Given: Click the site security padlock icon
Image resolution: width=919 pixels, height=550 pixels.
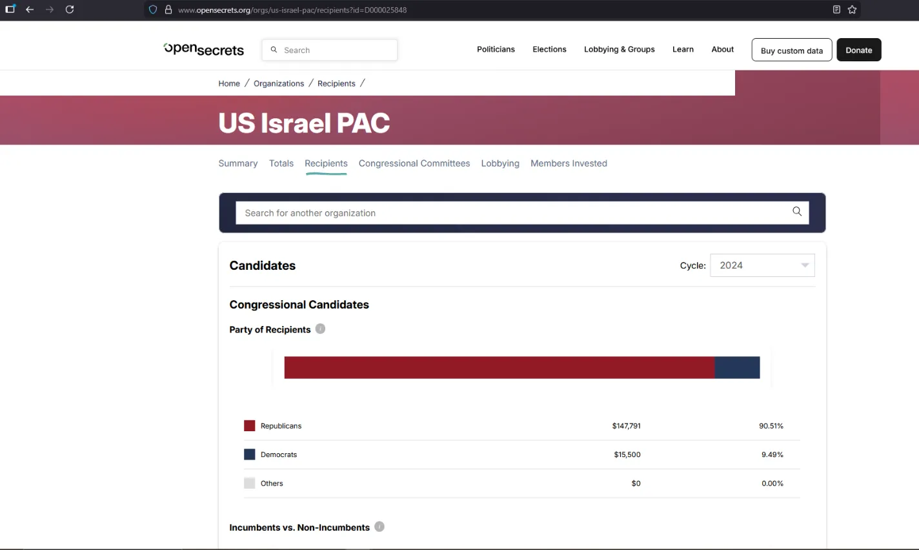Looking at the screenshot, I should click(168, 10).
